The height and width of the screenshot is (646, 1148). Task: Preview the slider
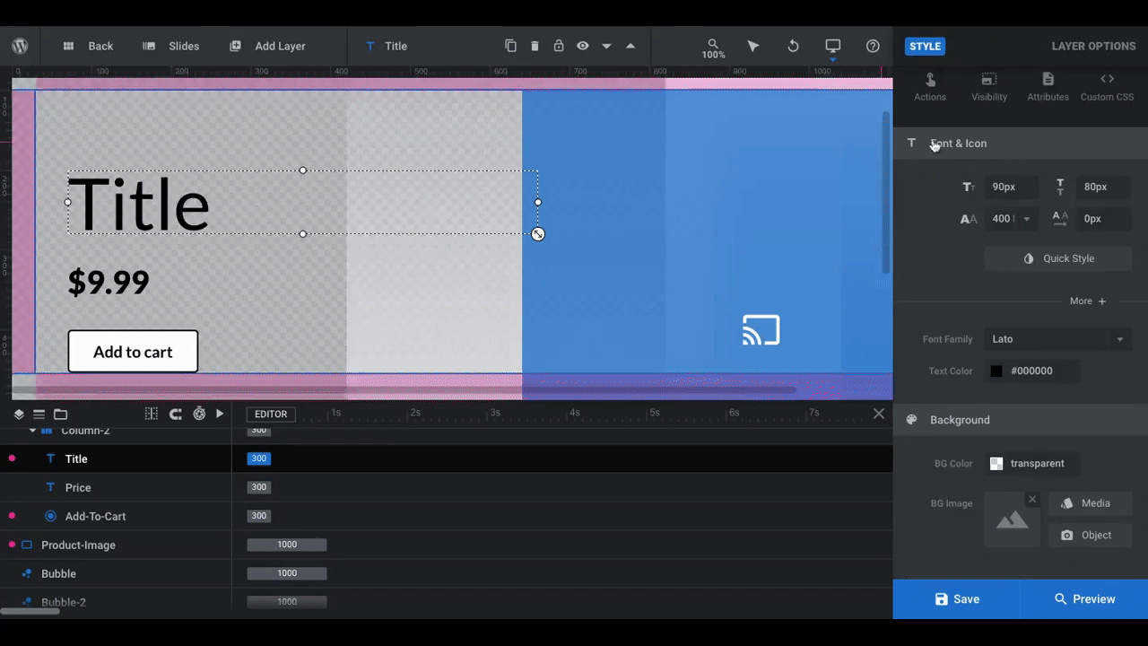pos(1084,599)
